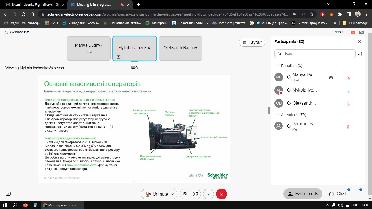Open the more options ellipsis in meeting controls

coord(208,194)
